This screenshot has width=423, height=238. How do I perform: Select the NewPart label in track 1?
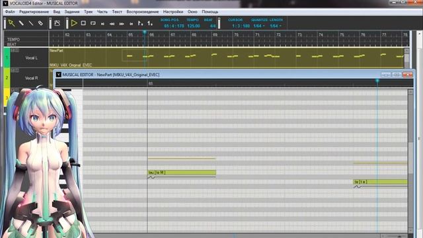pyautogui.click(x=56, y=50)
